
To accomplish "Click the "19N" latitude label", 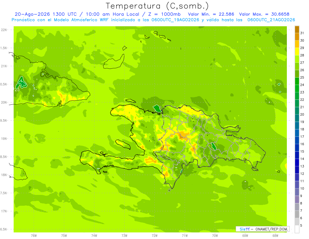I will [x=4, y=138].
